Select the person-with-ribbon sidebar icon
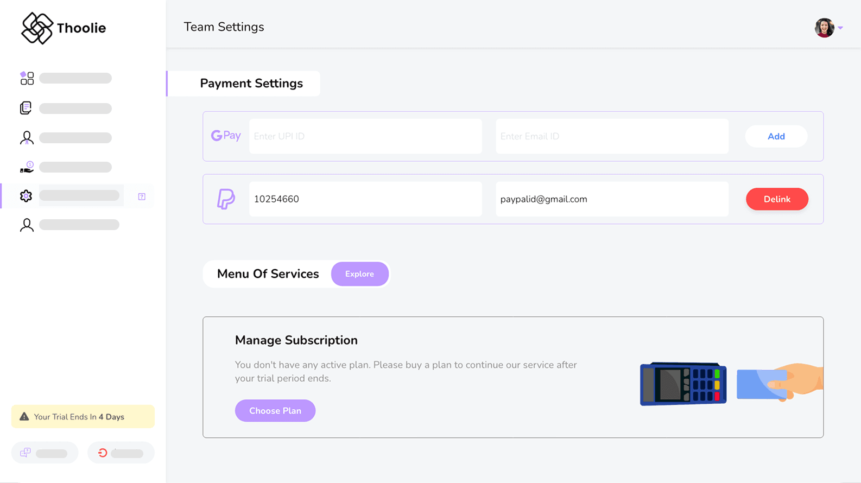The image size is (861, 483). point(27,138)
